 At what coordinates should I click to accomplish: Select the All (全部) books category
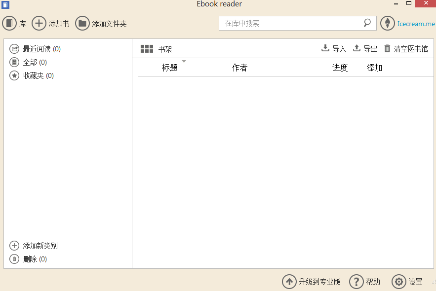[x=14, y=62]
